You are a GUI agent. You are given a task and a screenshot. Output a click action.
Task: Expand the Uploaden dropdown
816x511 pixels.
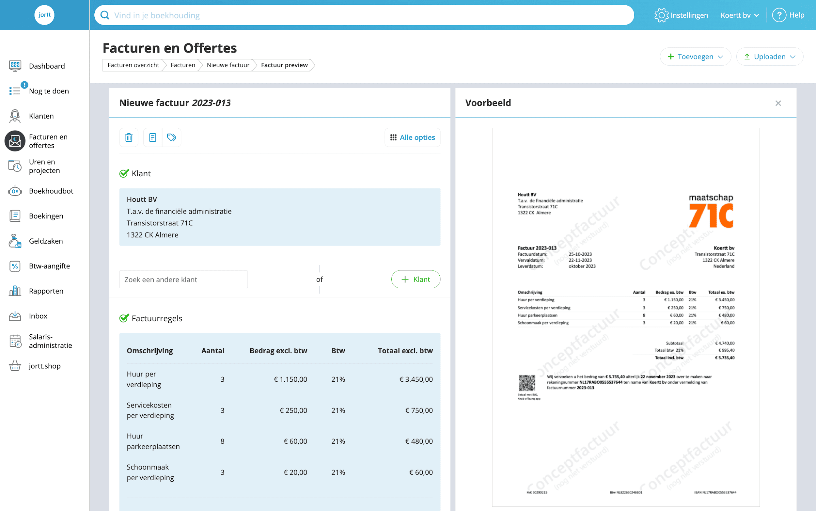(x=769, y=56)
